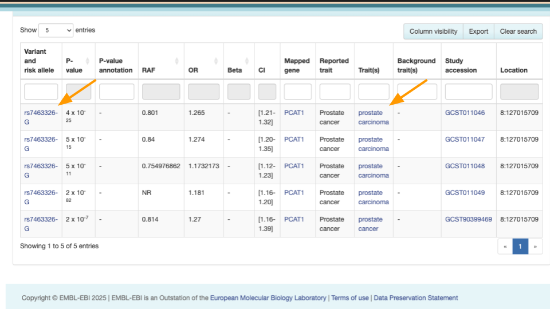Open PCAT1 gene link in GCST011047 row

tap(294, 140)
